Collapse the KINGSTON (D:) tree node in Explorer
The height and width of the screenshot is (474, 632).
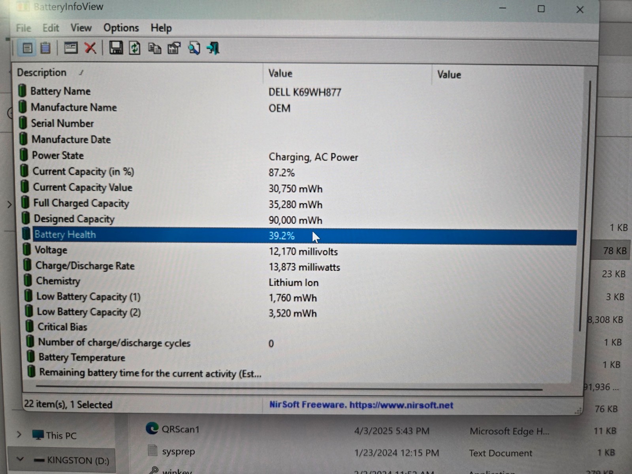[20, 459]
